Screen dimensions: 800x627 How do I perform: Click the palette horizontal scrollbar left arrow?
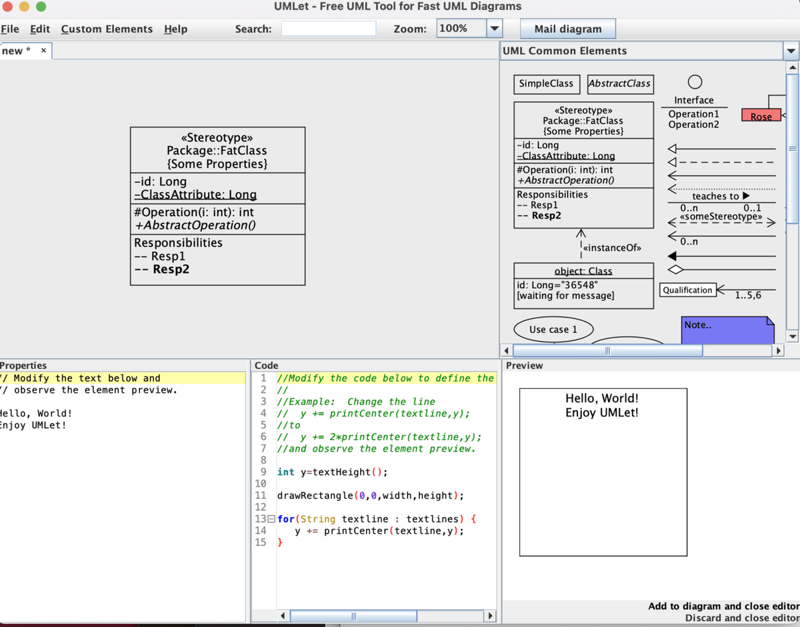[507, 351]
